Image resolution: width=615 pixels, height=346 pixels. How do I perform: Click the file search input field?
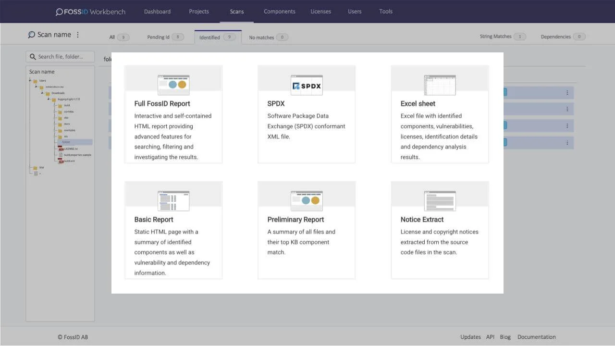[62, 56]
